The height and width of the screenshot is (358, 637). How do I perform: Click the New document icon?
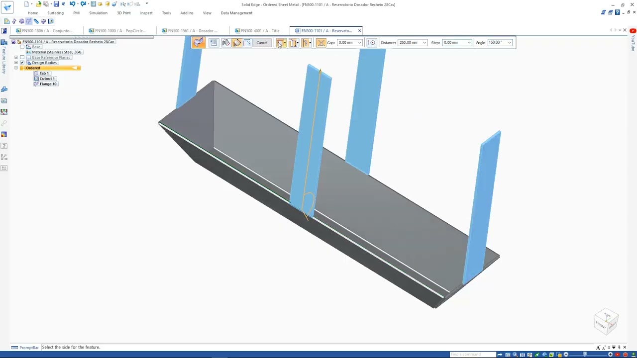pyautogui.click(x=26, y=4)
